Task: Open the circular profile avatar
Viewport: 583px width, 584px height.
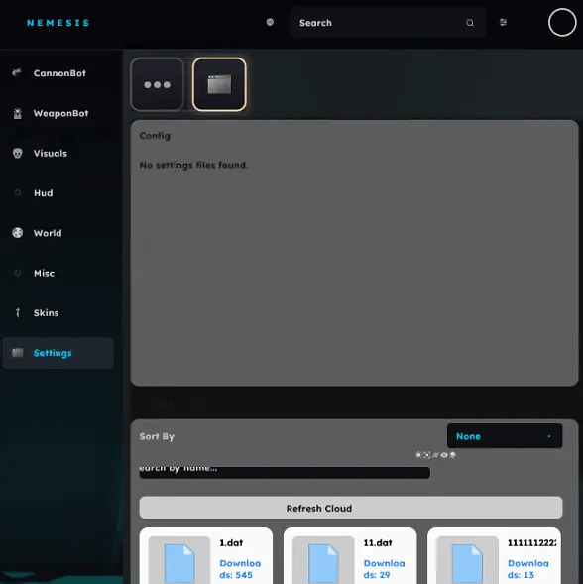Action: pyautogui.click(x=562, y=23)
